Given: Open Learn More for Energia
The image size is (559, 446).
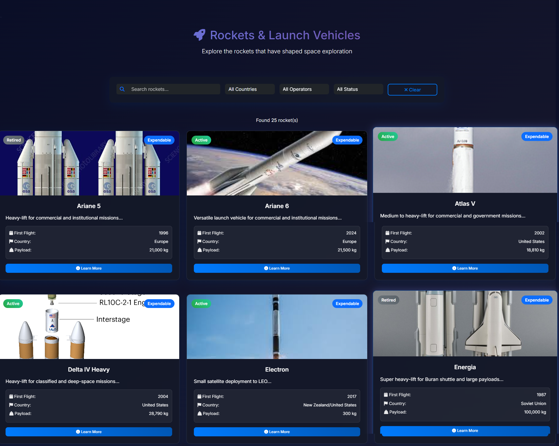Looking at the screenshot, I should [465, 431].
